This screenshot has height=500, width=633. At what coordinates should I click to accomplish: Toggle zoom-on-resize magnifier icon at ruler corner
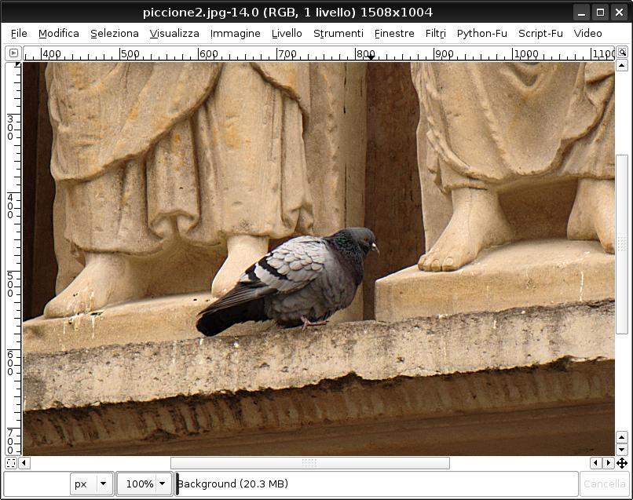pos(622,53)
